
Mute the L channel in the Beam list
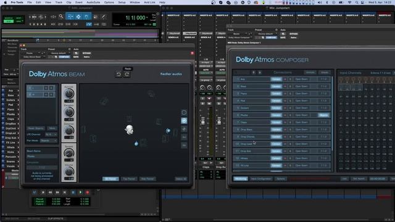coord(46,88)
